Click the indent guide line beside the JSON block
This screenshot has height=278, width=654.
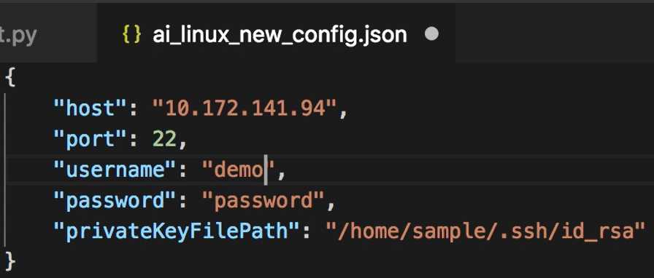point(6,170)
